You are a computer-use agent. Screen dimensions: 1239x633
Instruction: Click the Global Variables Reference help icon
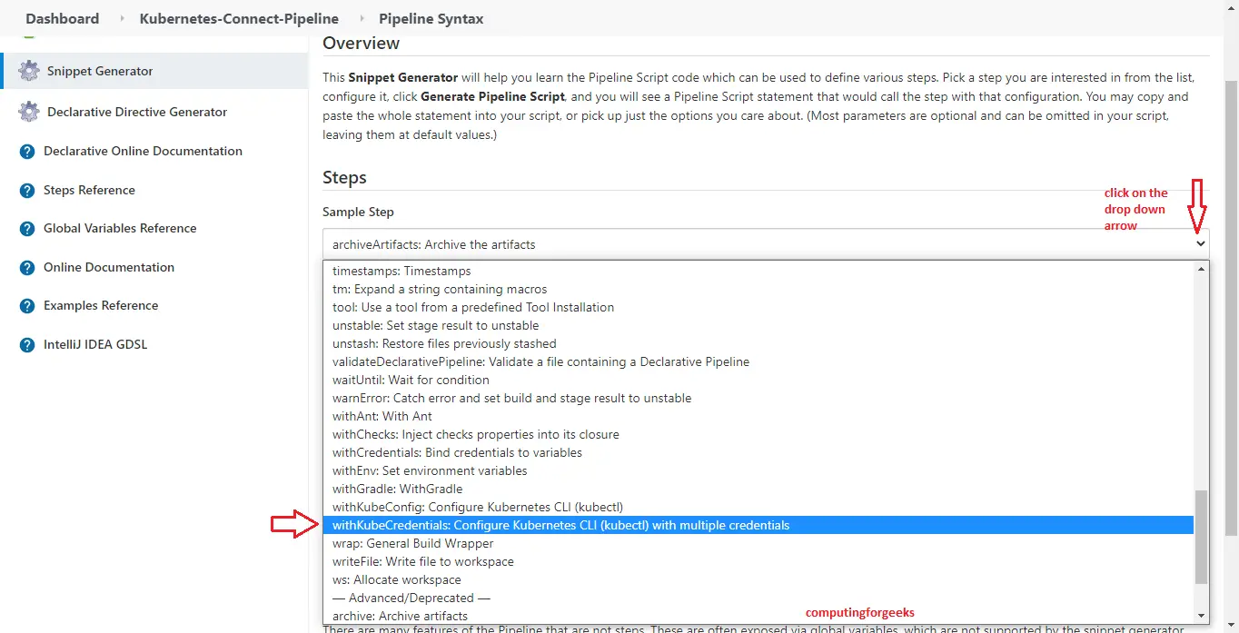tap(27, 229)
